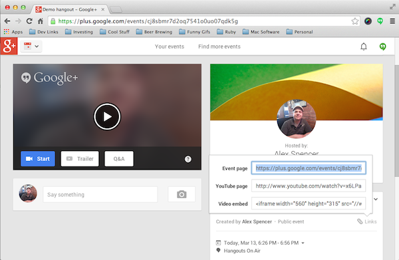Select the YouTube page URL field

point(309,186)
